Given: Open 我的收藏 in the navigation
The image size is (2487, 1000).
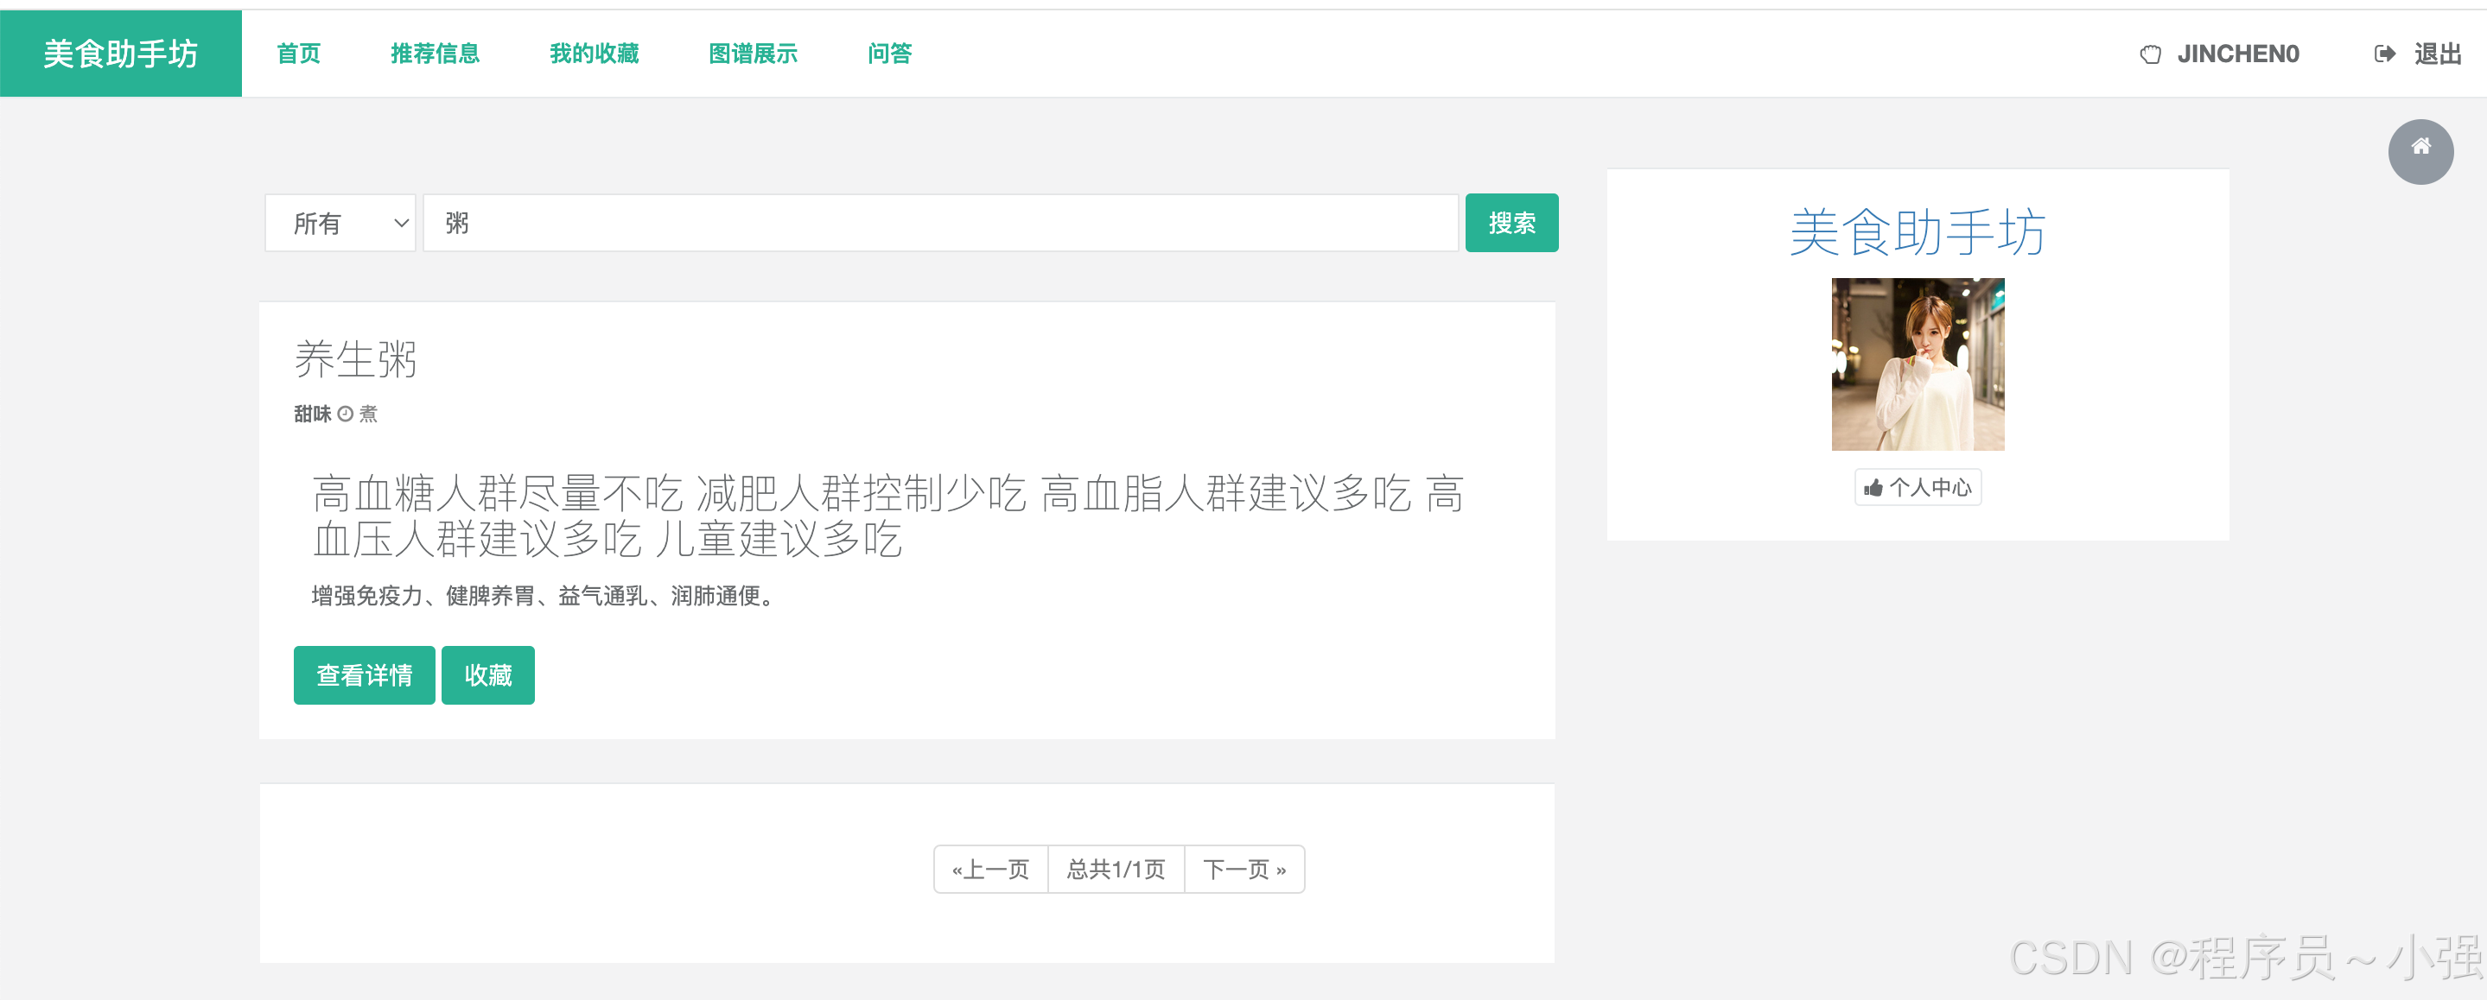Looking at the screenshot, I should [594, 54].
